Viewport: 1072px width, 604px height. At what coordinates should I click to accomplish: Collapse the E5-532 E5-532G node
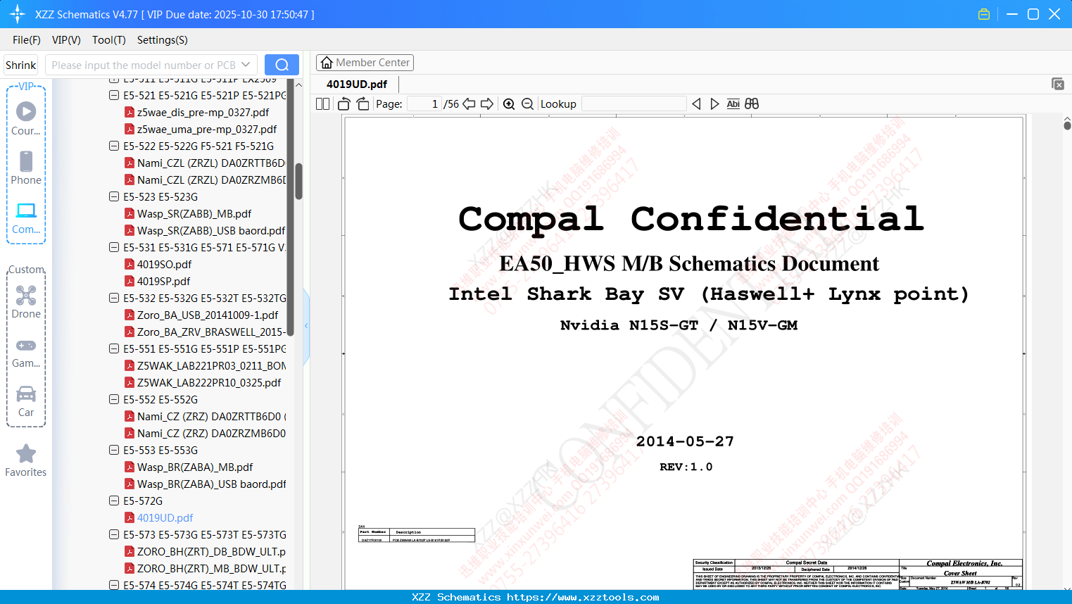pyautogui.click(x=114, y=298)
